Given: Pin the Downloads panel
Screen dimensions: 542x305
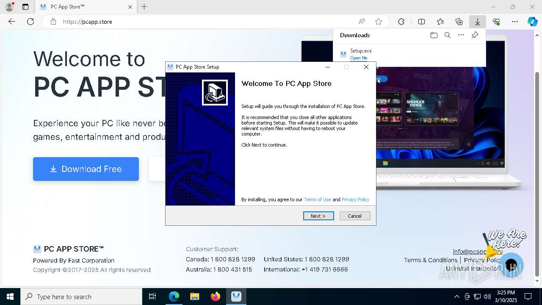Looking at the screenshot, I should 475,35.
